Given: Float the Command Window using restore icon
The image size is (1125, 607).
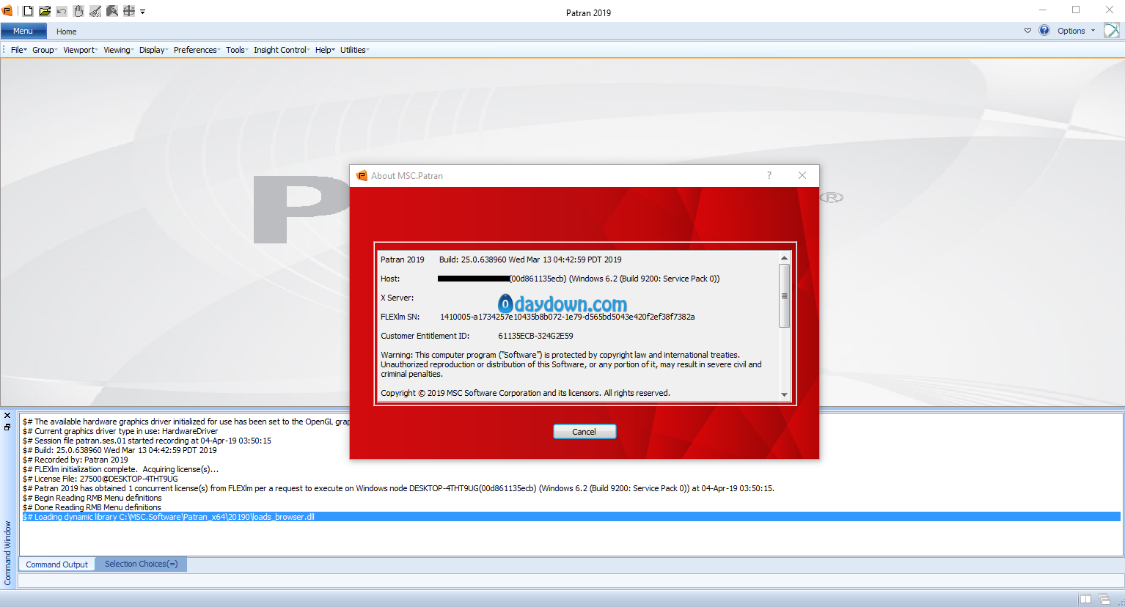Looking at the screenshot, I should (7, 427).
